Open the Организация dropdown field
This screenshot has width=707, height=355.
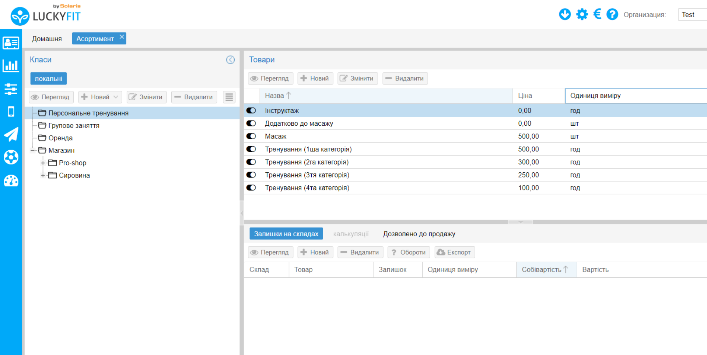[x=692, y=15]
